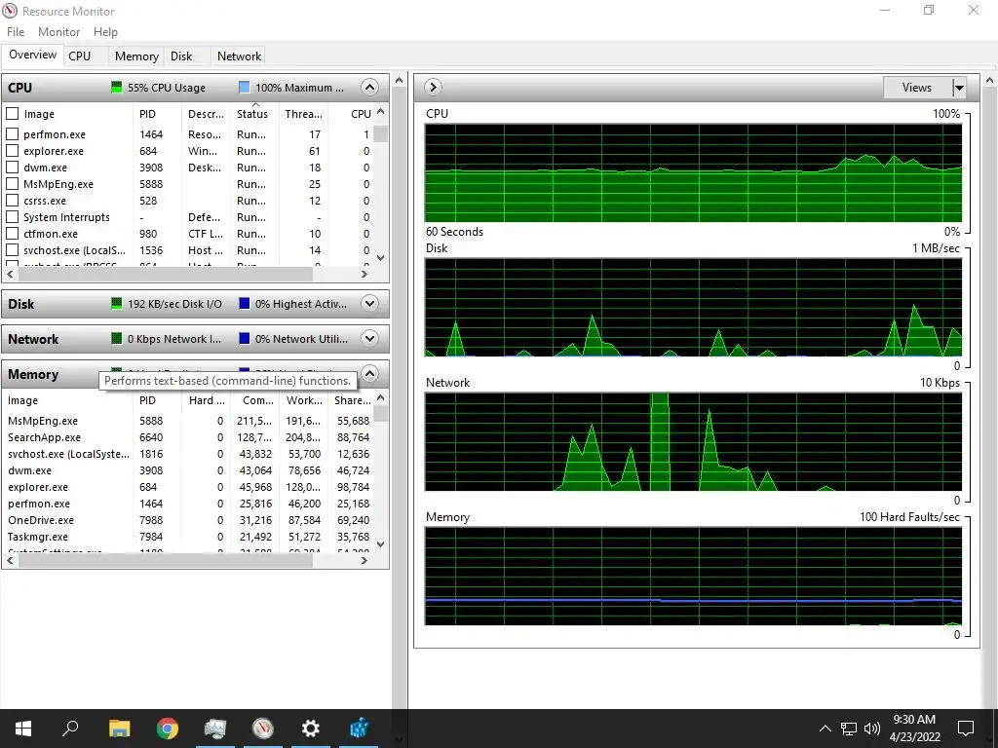
Task: Open Task Manager taskbar icon
Action: [215, 729]
